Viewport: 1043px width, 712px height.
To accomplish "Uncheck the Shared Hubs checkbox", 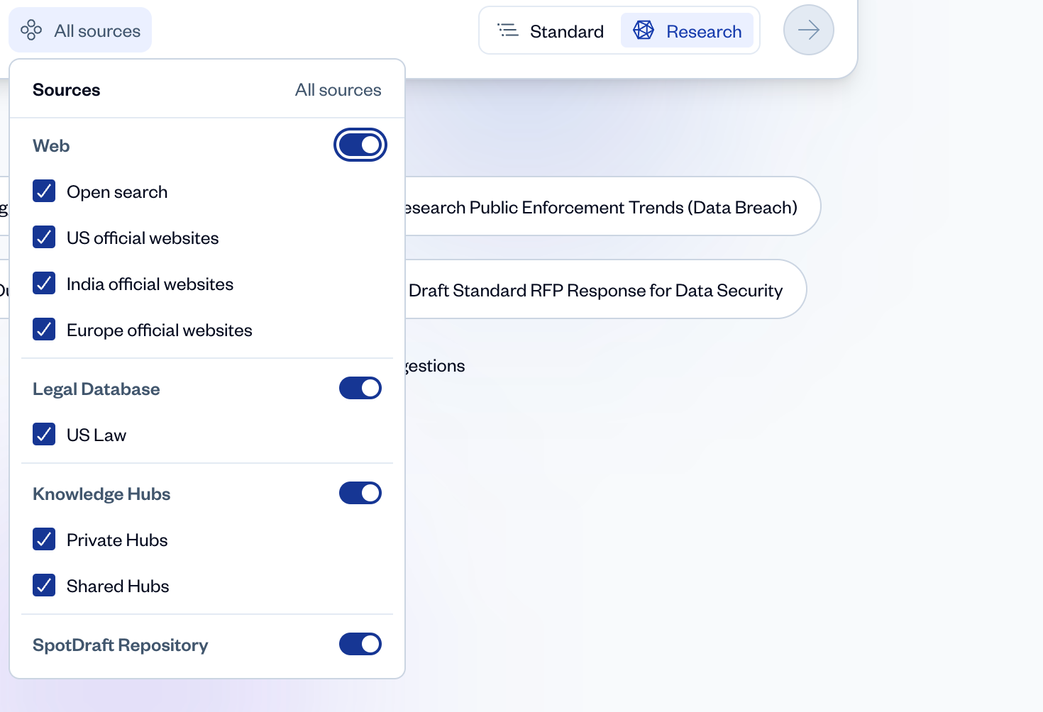I will [44, 586].
